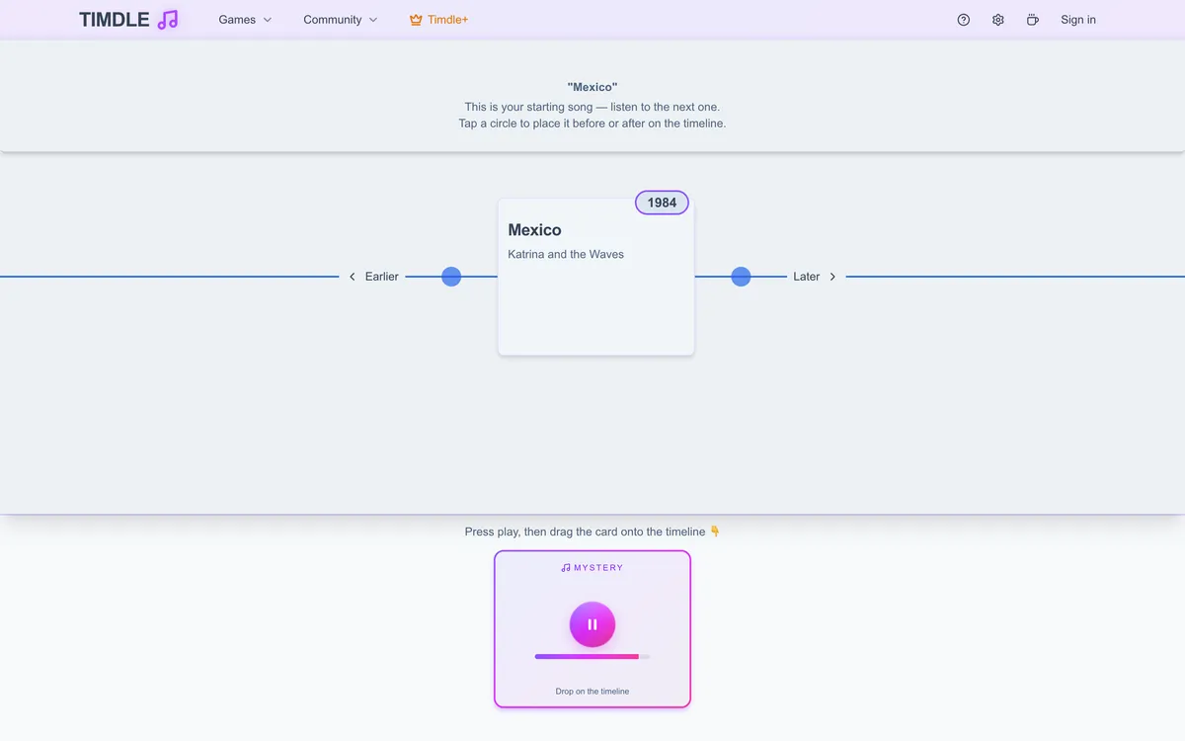
Task: Click the right arrow beside Later
Action: click(x=832, y=277)
